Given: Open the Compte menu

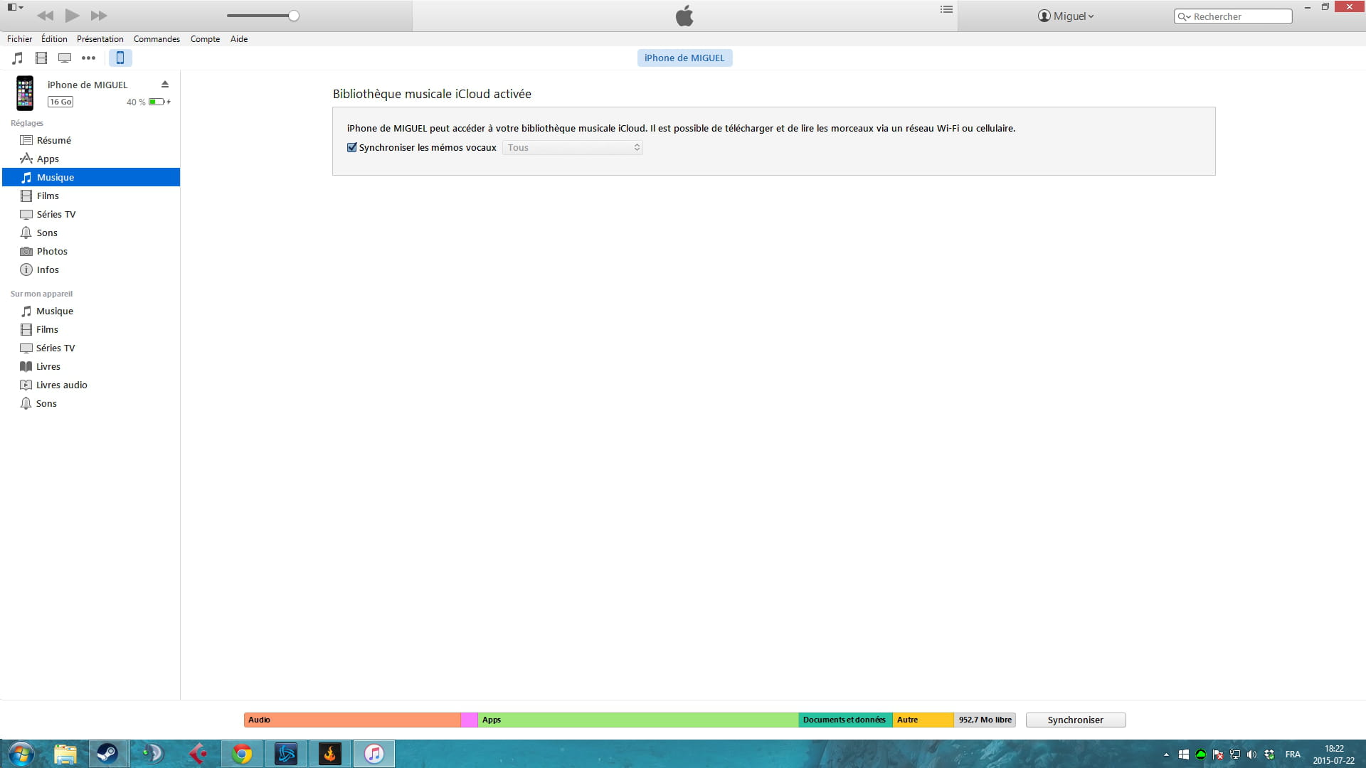Looking at the screenshot, I should (205, 39).
